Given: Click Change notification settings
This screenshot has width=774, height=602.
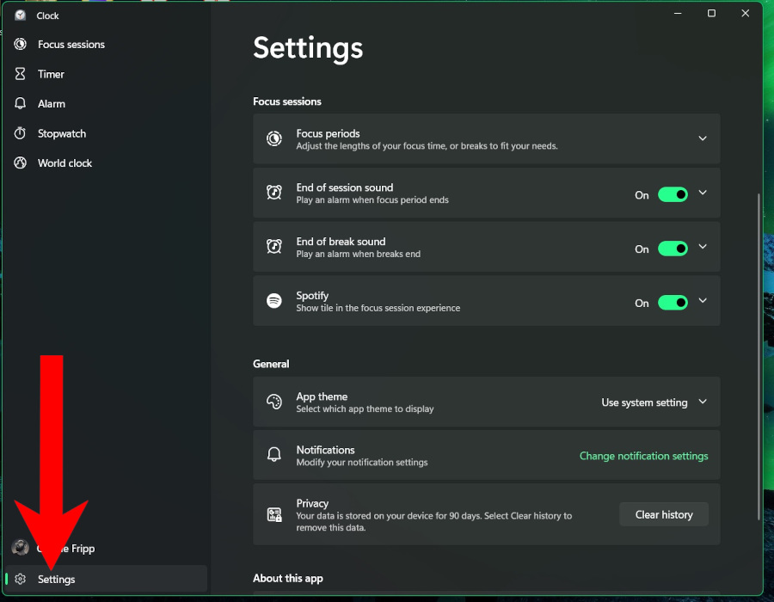Looking at the screenshot, I should (x=643, y=456).
